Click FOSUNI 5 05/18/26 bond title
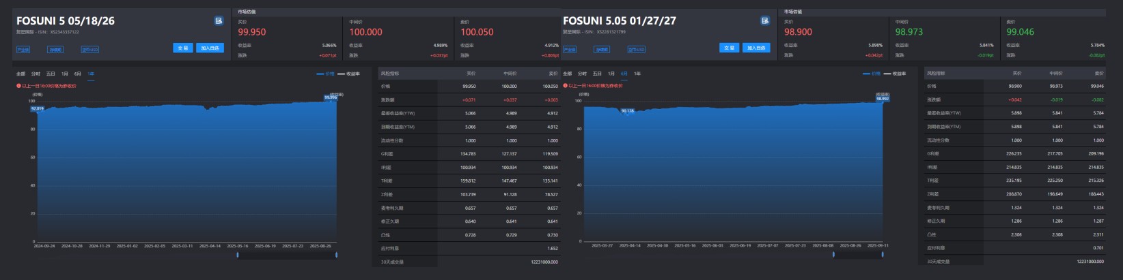Image resolution: width=1123 pixels, height=280 pixels. click(66, 21)
